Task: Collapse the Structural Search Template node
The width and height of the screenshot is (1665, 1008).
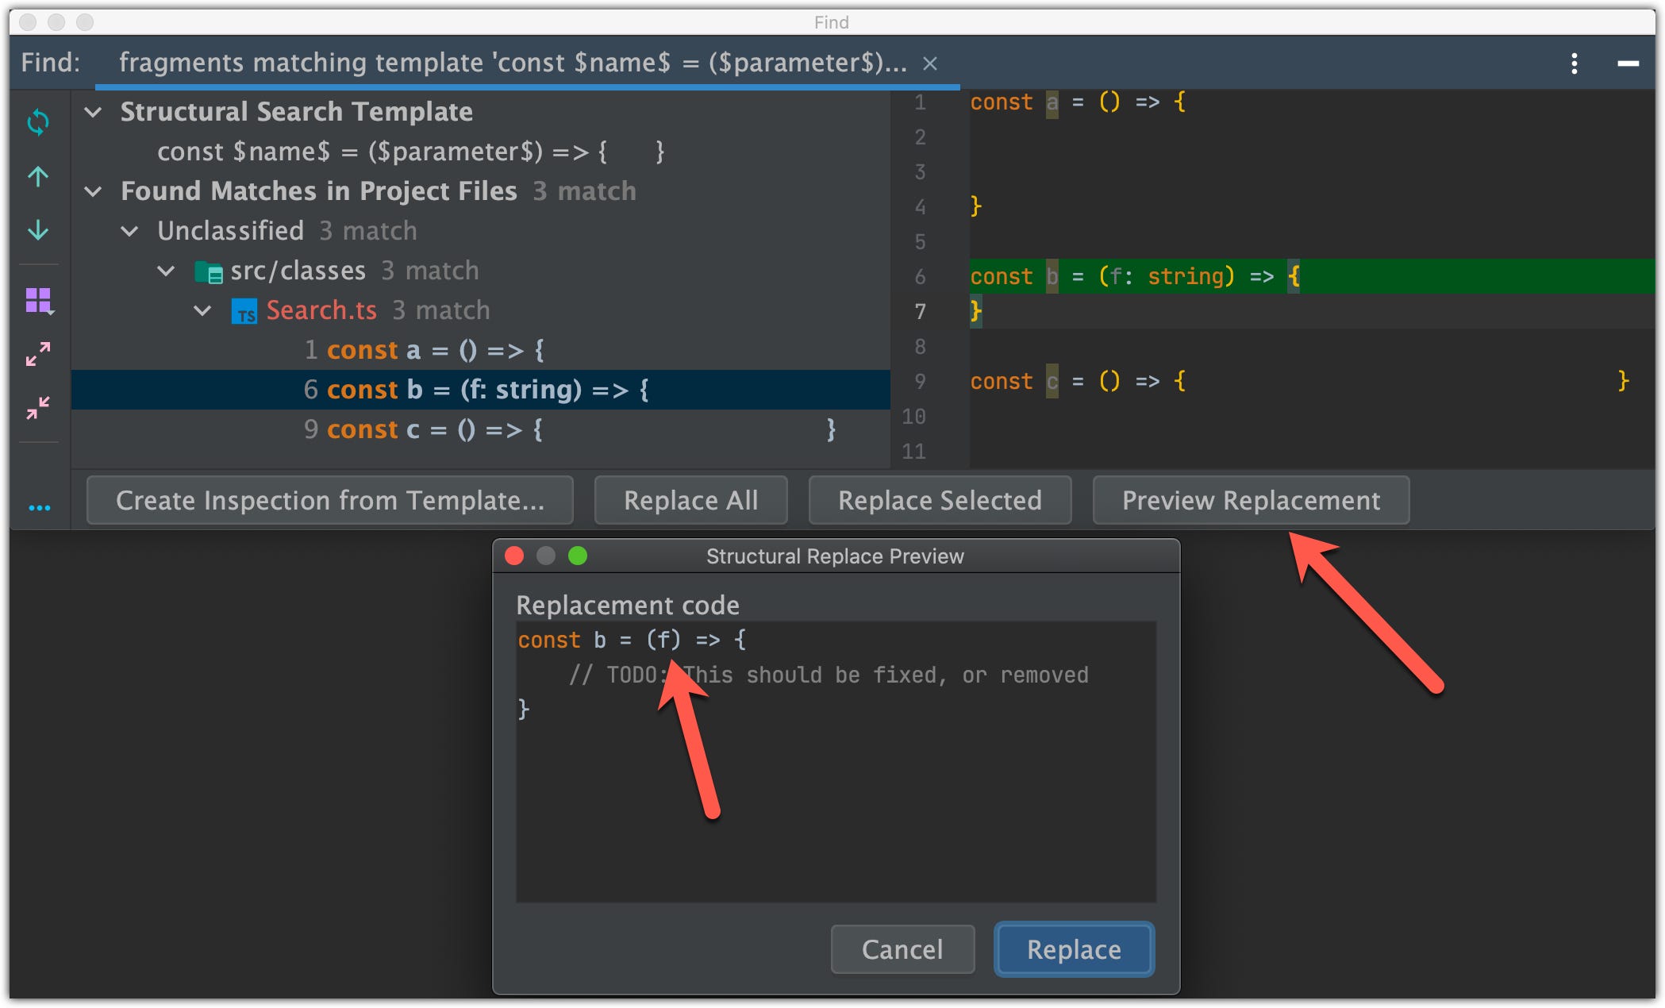Action: point(94,112)
